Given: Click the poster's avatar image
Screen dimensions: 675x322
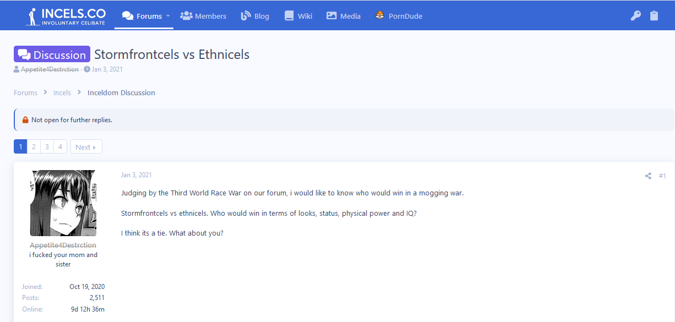Looking at the screenshot, I should pos(63,203).
